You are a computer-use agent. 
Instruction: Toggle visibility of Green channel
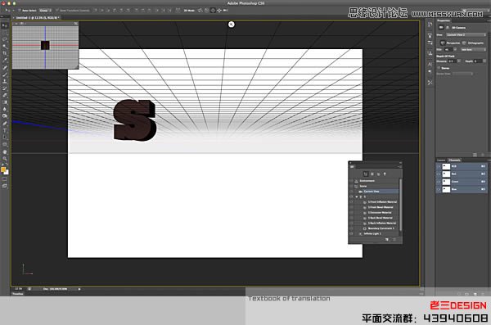point(439,182)
